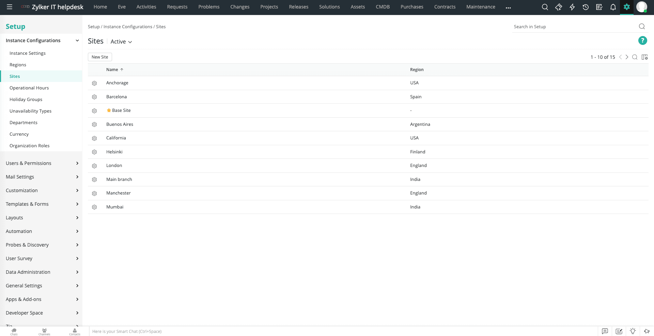
Task: Open the Smart Chat bubble icon at bottom right
Action: [x=605, y=331]
